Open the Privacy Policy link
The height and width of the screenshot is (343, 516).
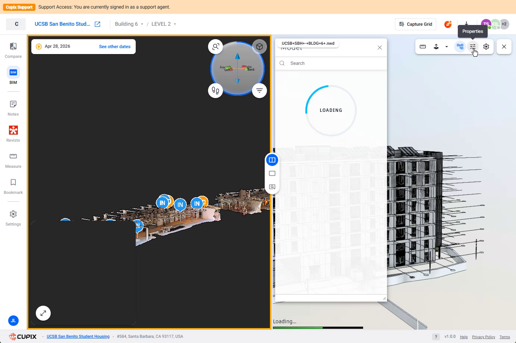point(484,337)
